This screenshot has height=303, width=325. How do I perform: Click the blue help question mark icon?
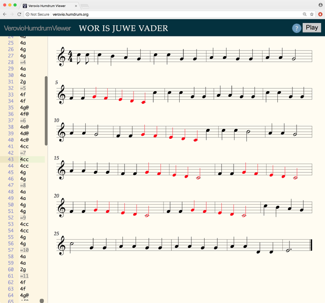point(297,28)
